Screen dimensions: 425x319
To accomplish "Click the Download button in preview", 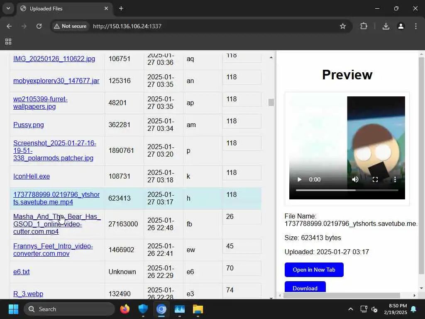I will [305, 288].
